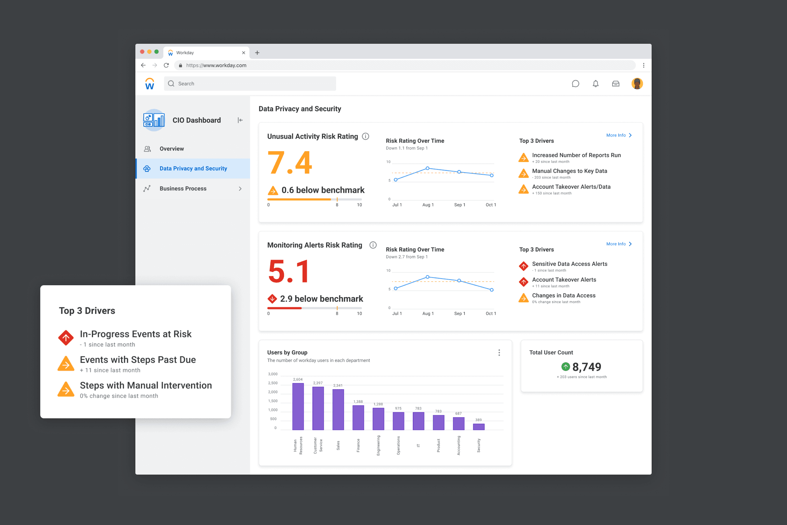Click the Search input field
This screenshot has height=525, width=787.
[250, 84]
